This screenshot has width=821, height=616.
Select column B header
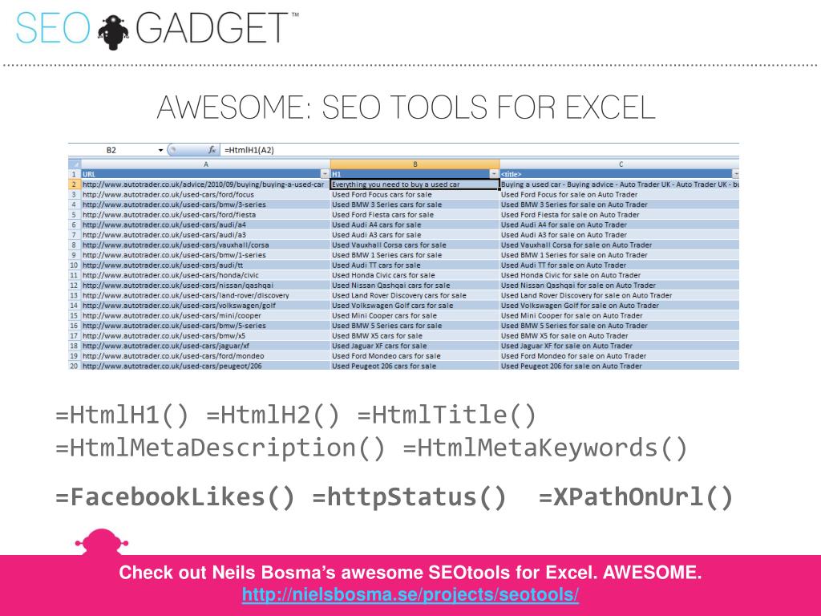click(415, 164)
